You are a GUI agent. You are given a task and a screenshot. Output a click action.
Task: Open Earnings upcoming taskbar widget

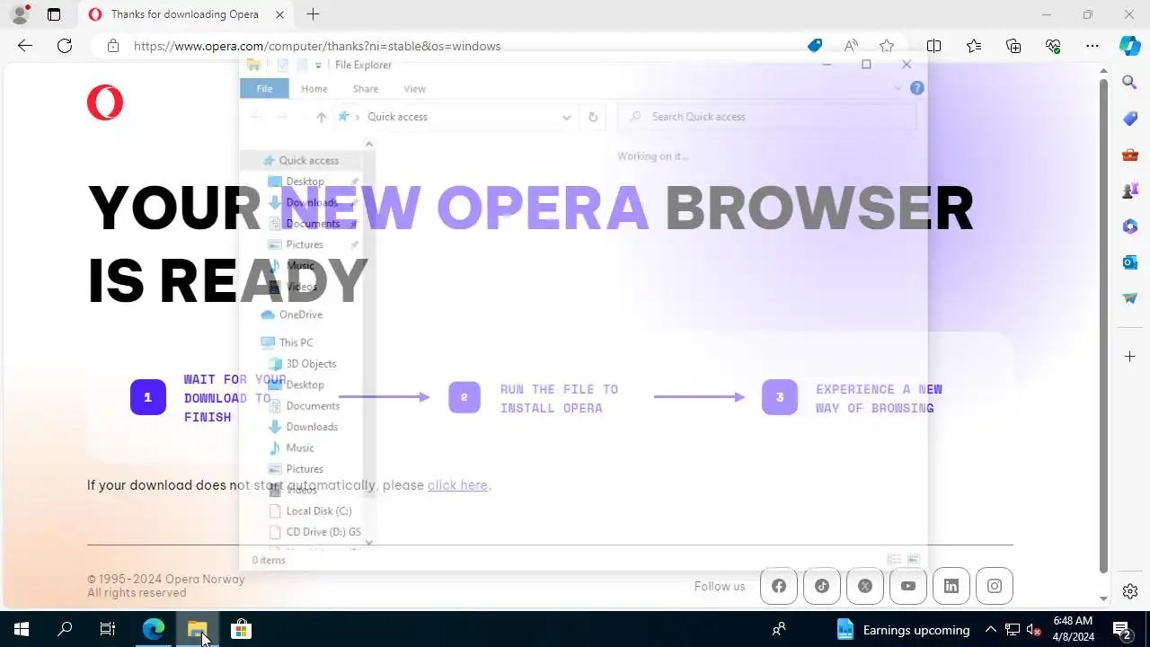[x=903, y=630]
